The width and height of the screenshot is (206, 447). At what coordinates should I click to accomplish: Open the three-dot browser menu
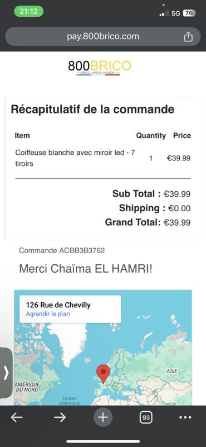[x=185, y=417]
